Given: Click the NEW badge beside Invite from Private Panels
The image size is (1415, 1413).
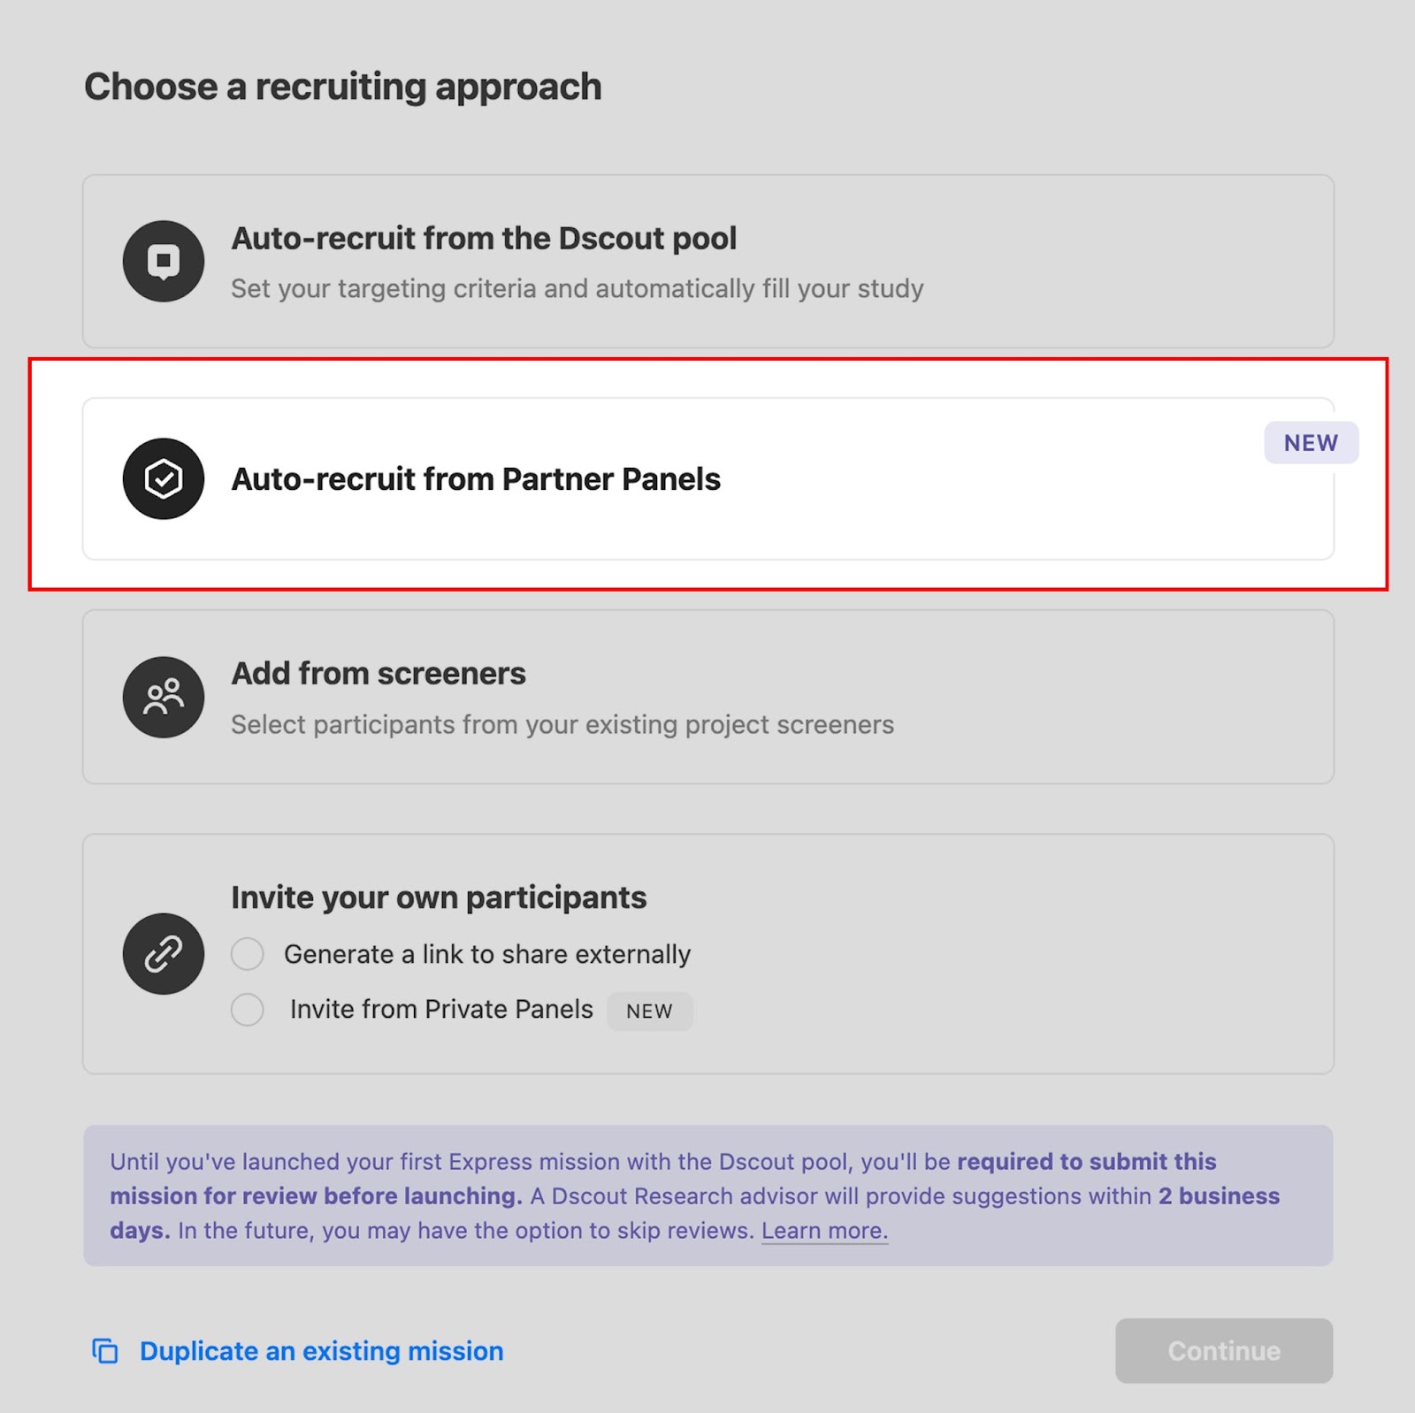Looking at the screenshot, I should tap(650, 1011).
